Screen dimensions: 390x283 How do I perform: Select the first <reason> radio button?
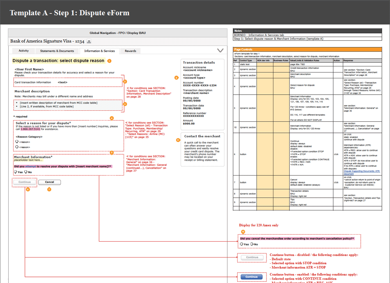click(17, 142)
